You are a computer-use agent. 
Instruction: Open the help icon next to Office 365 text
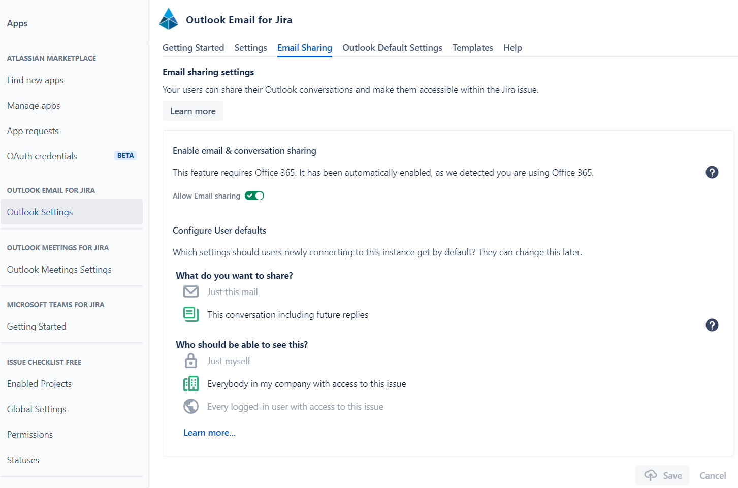pos(712,172)
